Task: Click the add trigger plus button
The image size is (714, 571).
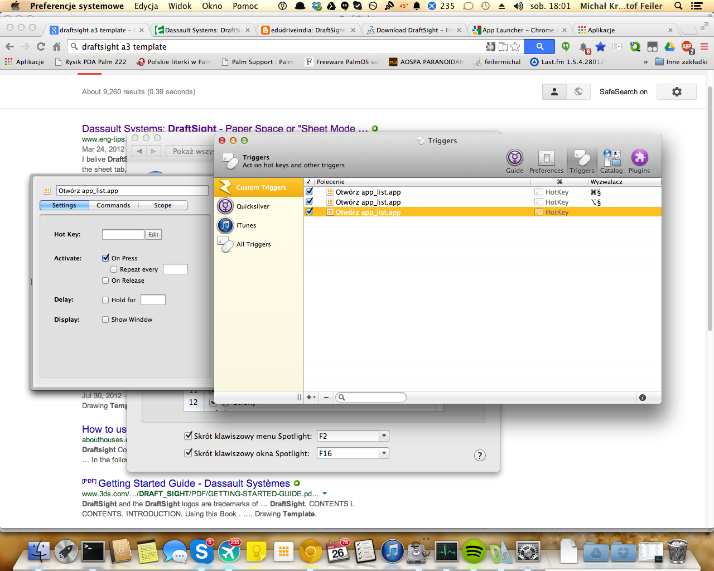Action: click(311, 398)
